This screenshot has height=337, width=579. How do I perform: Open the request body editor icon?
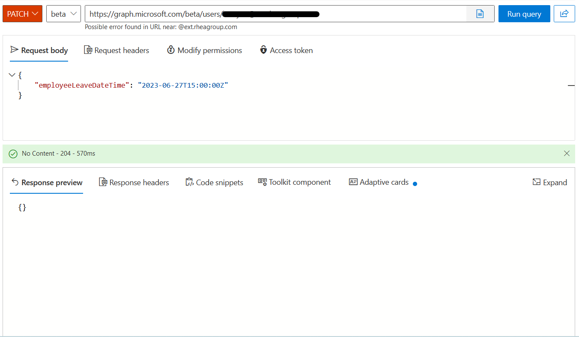coord(480,14)
